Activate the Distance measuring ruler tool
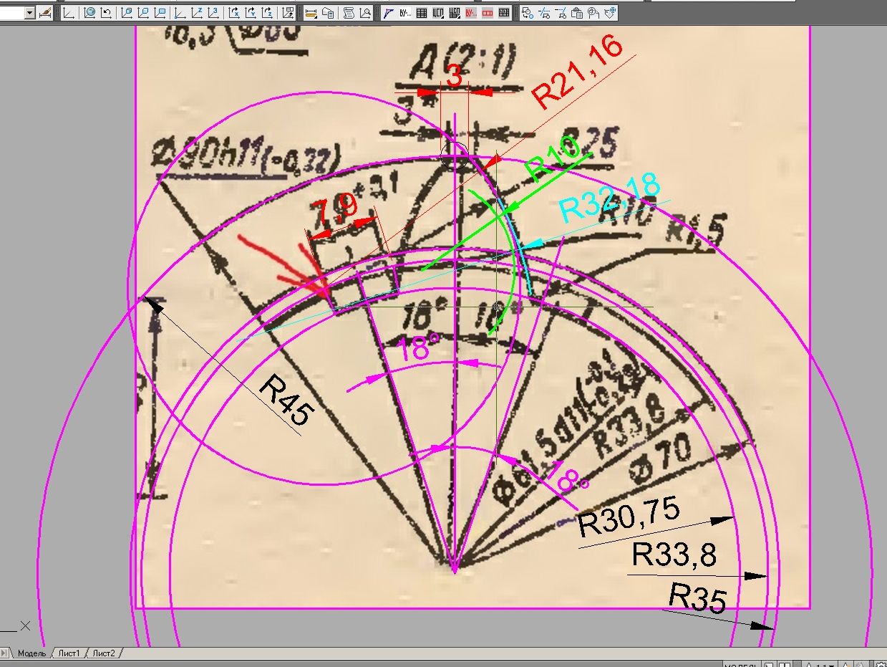This screenshot has width=887, height=667. [x=311, y=13]
